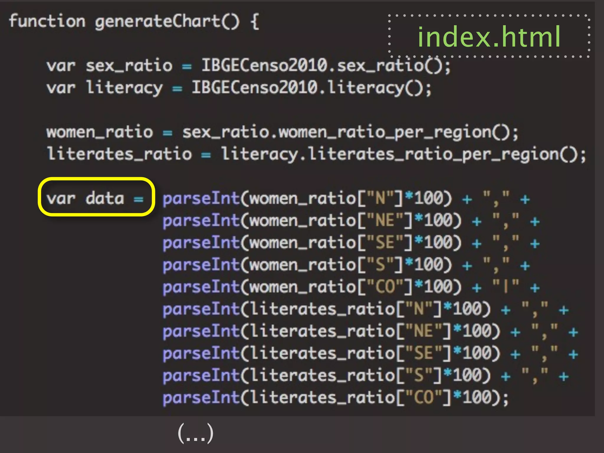Click the parseInt(literates_ratio["N"]*100) line
Viewport: 604px width, 453px height.
(x=366, y=309)
